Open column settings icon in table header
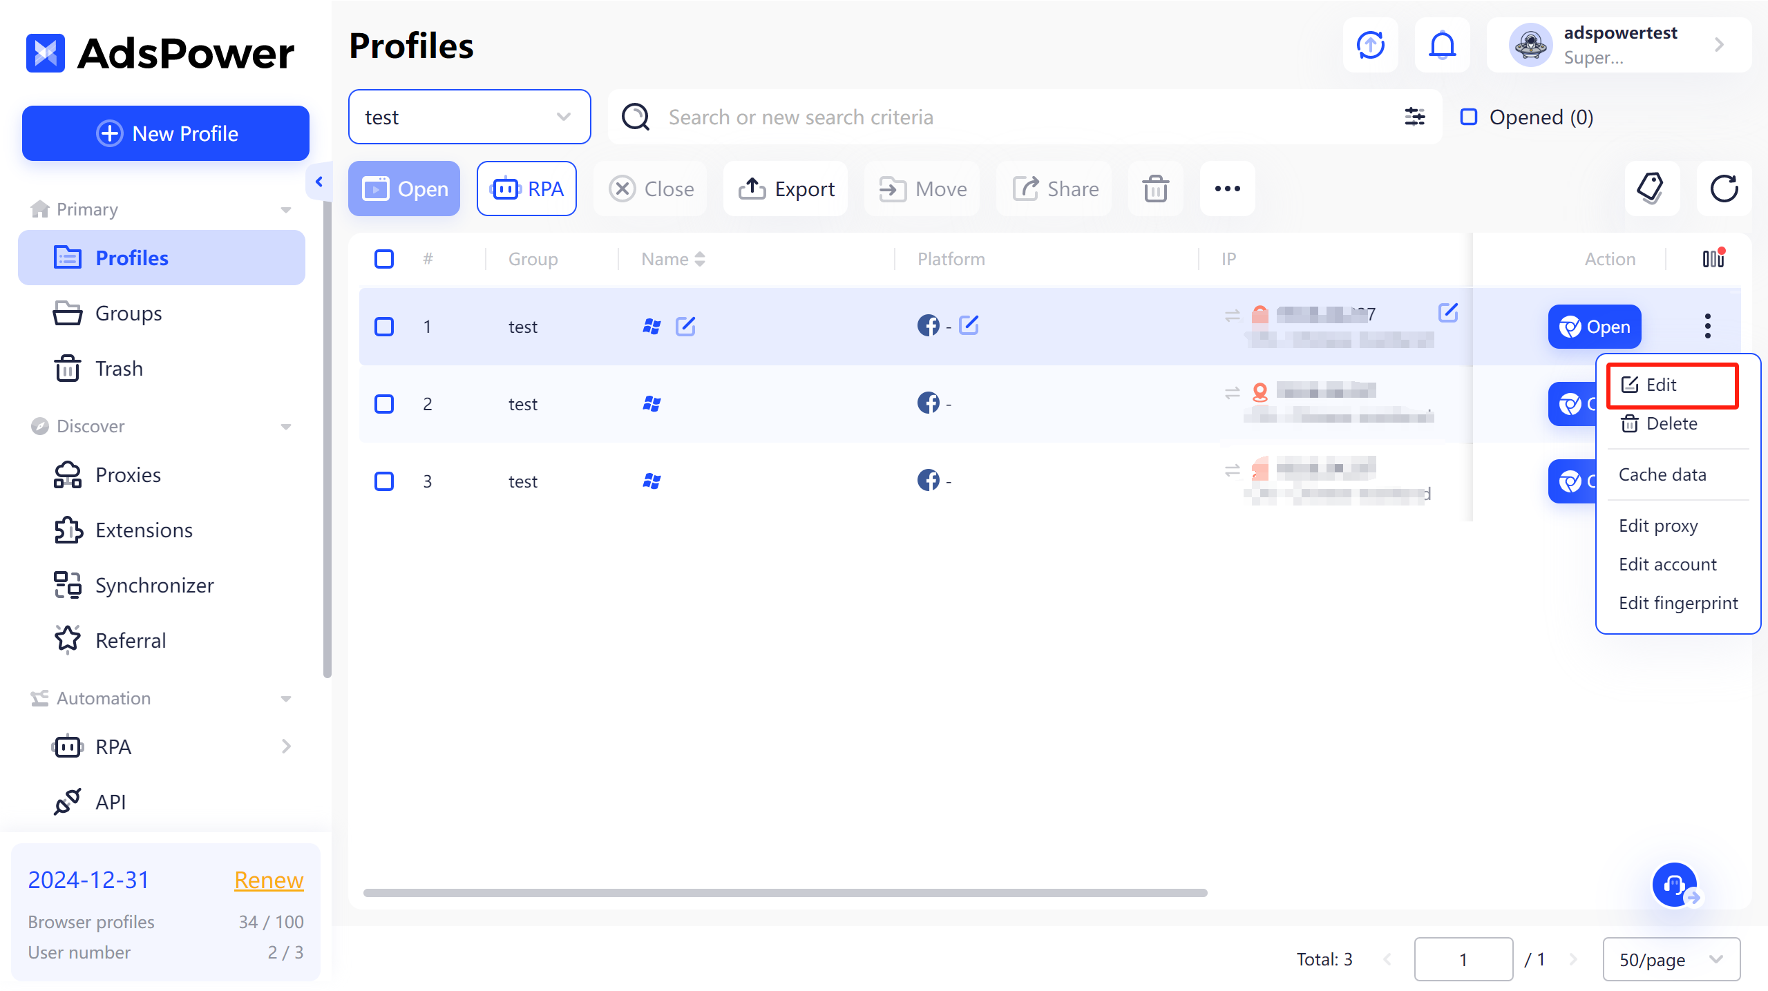 coord(1713,259)
